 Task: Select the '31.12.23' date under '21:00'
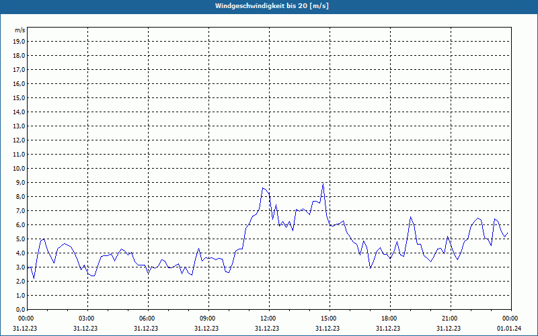coord(449,329)
